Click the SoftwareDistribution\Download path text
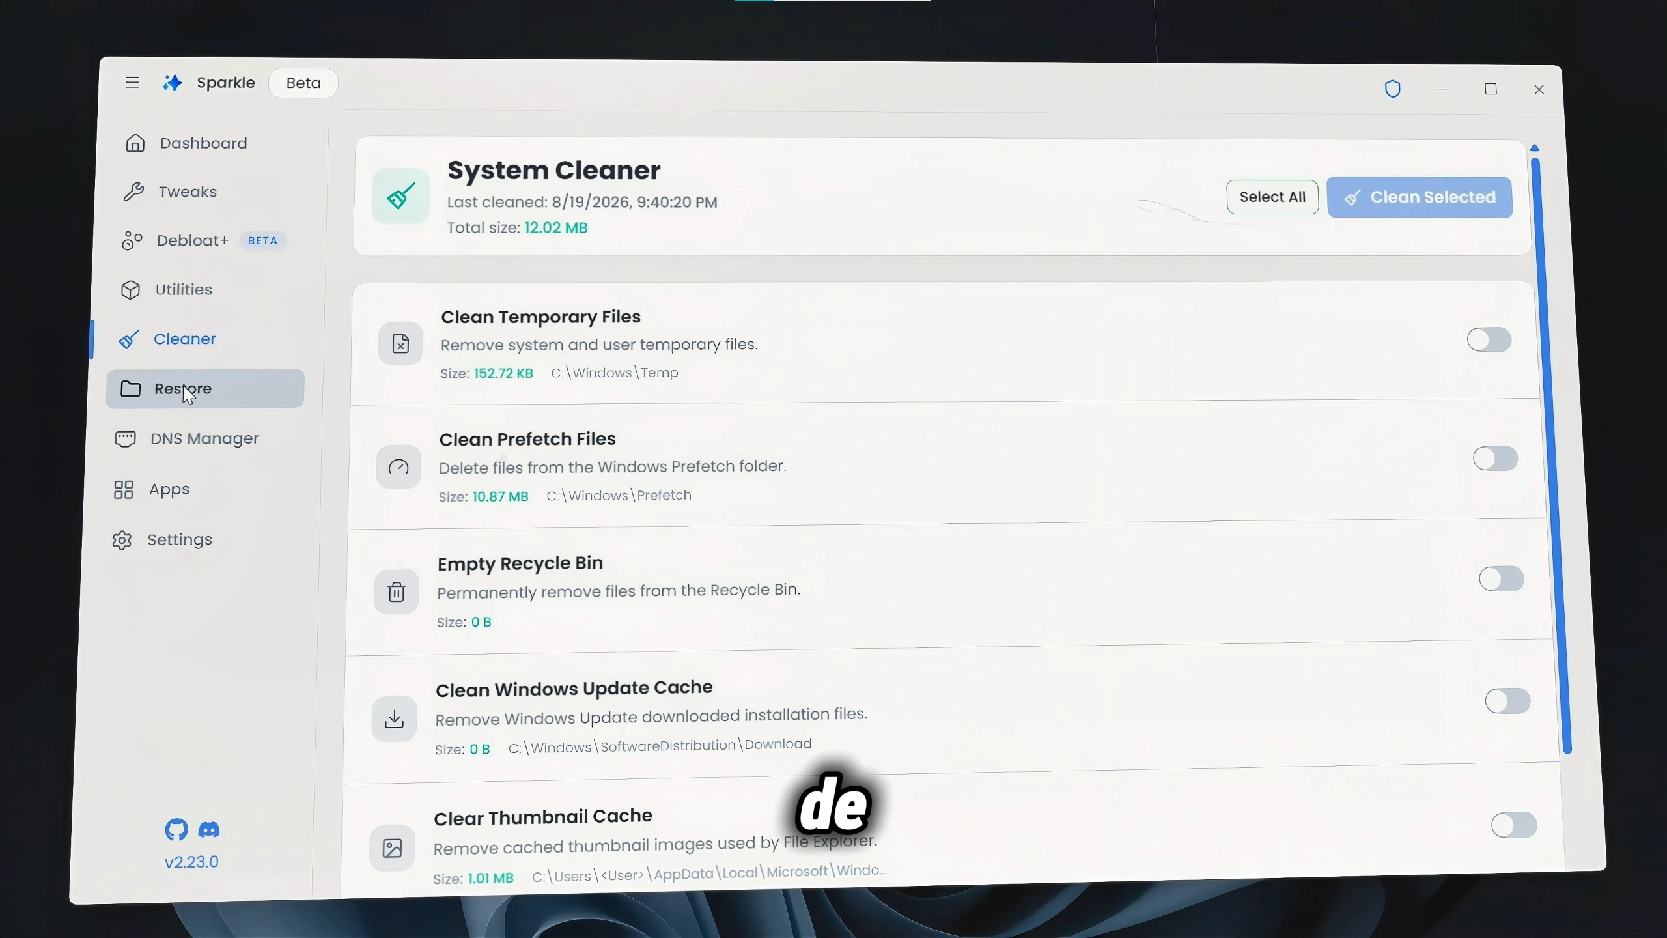The height and width of the screenshot is (938, 1667). click(660, 746)
